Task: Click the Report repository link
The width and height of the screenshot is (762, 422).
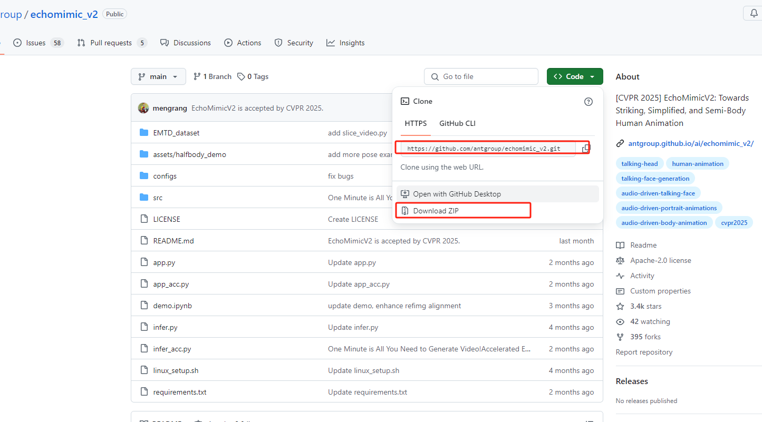Action: coord(644,352)
